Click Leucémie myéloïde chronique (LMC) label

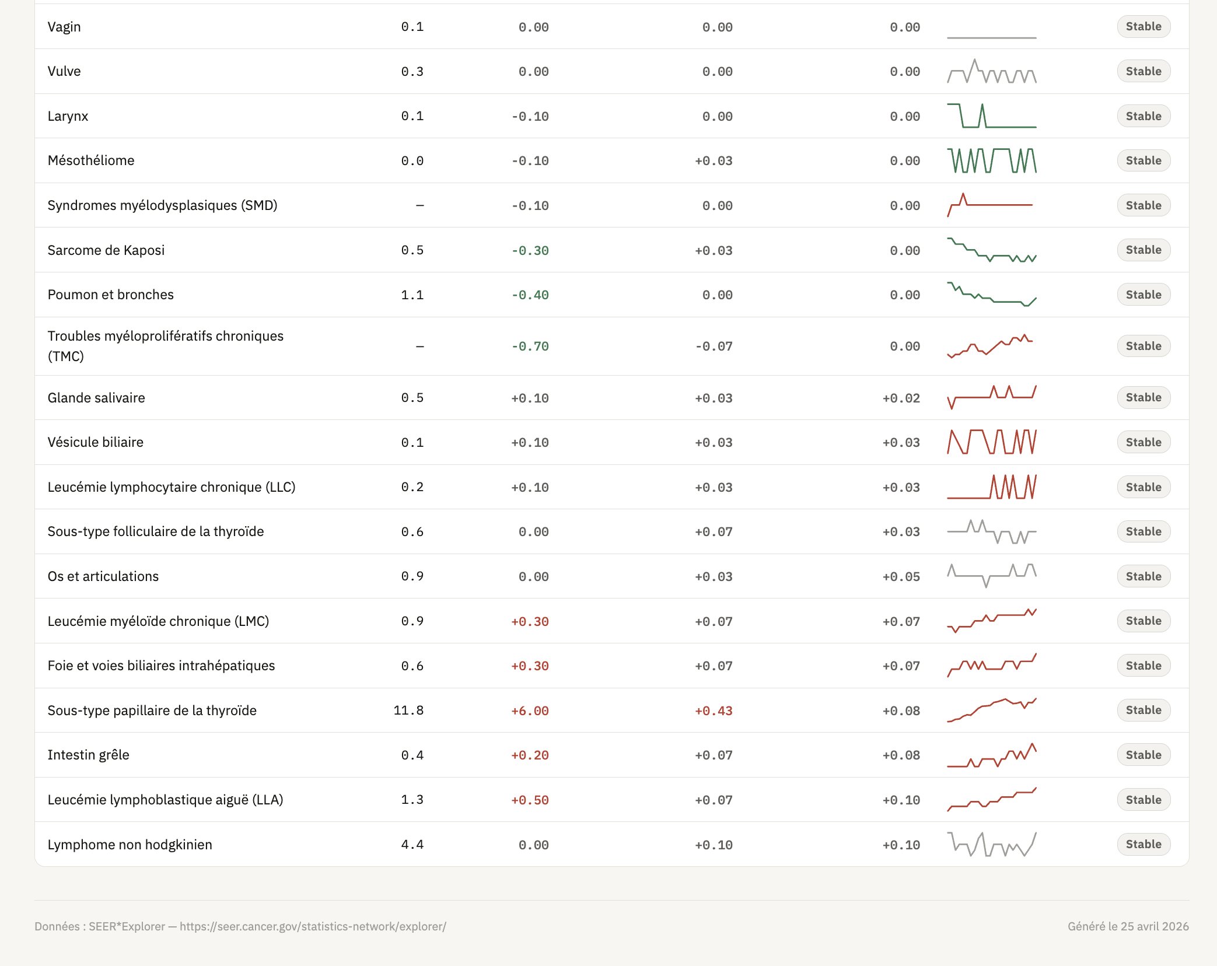(x=158, y=621)
